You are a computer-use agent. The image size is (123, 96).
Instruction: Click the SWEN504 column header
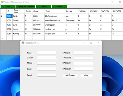pos(106,11)
